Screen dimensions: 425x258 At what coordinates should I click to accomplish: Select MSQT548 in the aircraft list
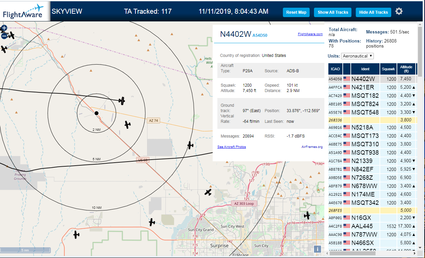pos(372,112)
